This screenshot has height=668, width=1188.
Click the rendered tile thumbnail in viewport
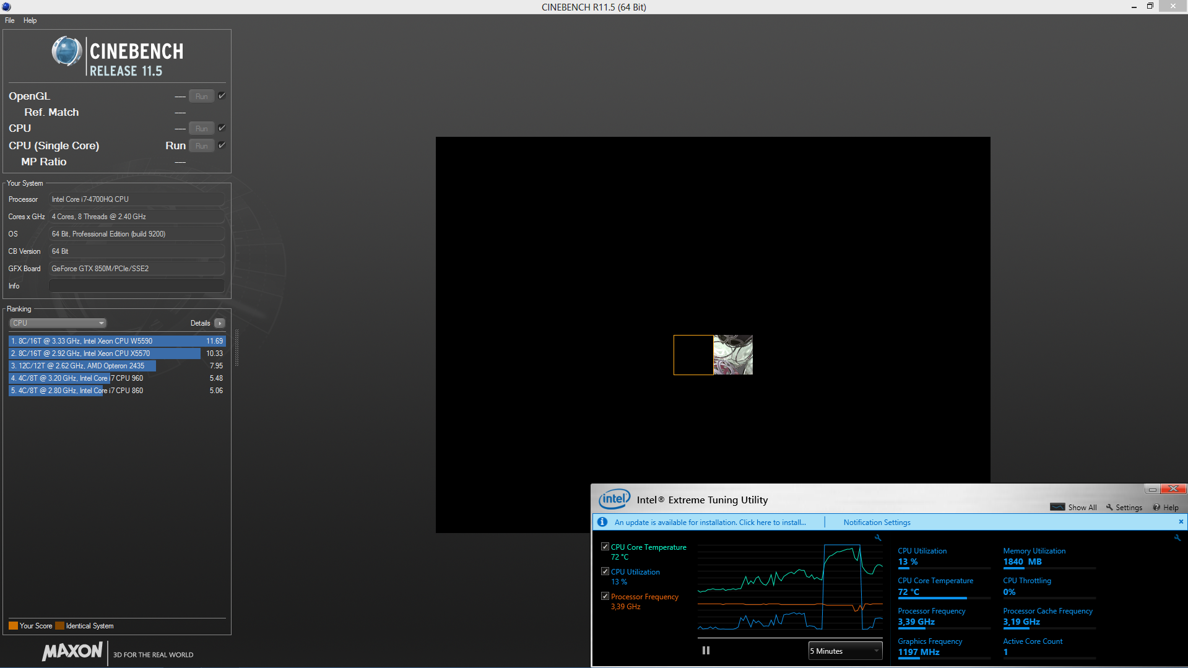733,355
